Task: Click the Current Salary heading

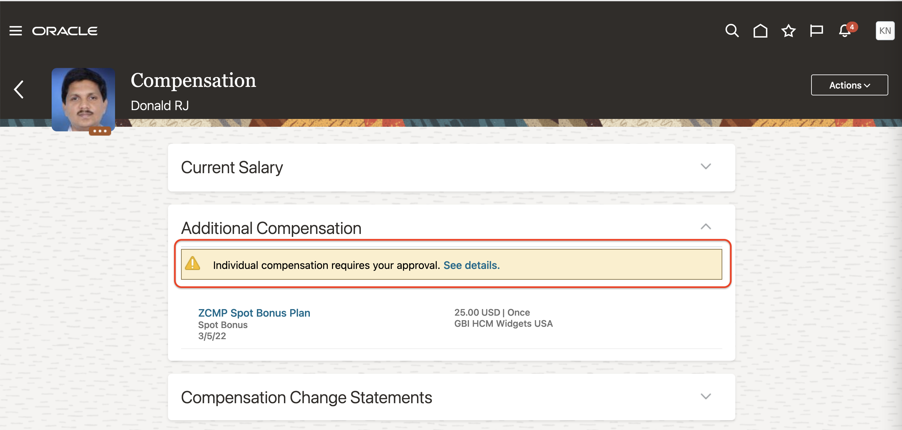Action: (x=232, y=167)
